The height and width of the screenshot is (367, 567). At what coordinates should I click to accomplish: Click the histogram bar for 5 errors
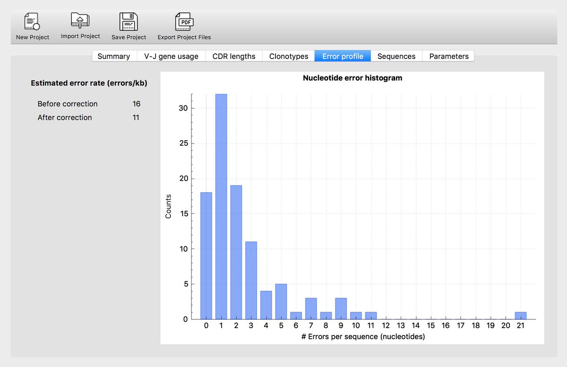point(281,301)
